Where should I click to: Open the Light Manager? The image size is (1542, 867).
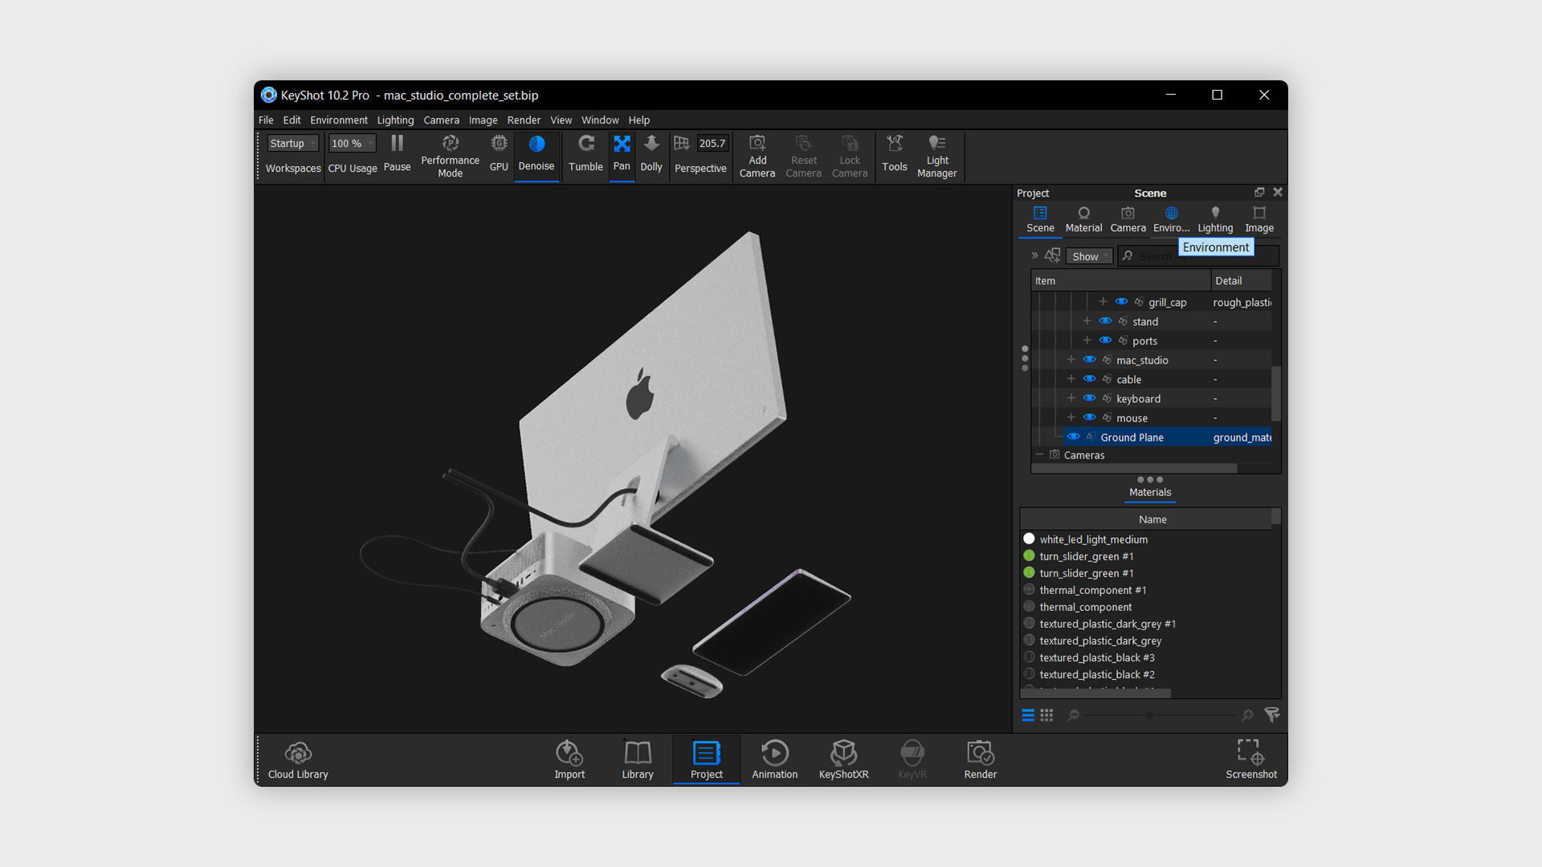click(936, 156)
